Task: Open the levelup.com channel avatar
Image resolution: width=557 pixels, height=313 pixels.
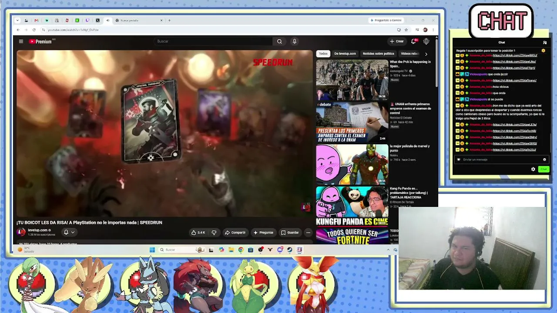Action: pos(21,232)
